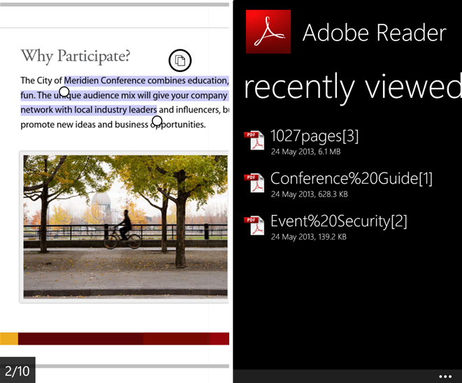Click the PDF icon beside Event%20Security[2]

tap(254, 226)
